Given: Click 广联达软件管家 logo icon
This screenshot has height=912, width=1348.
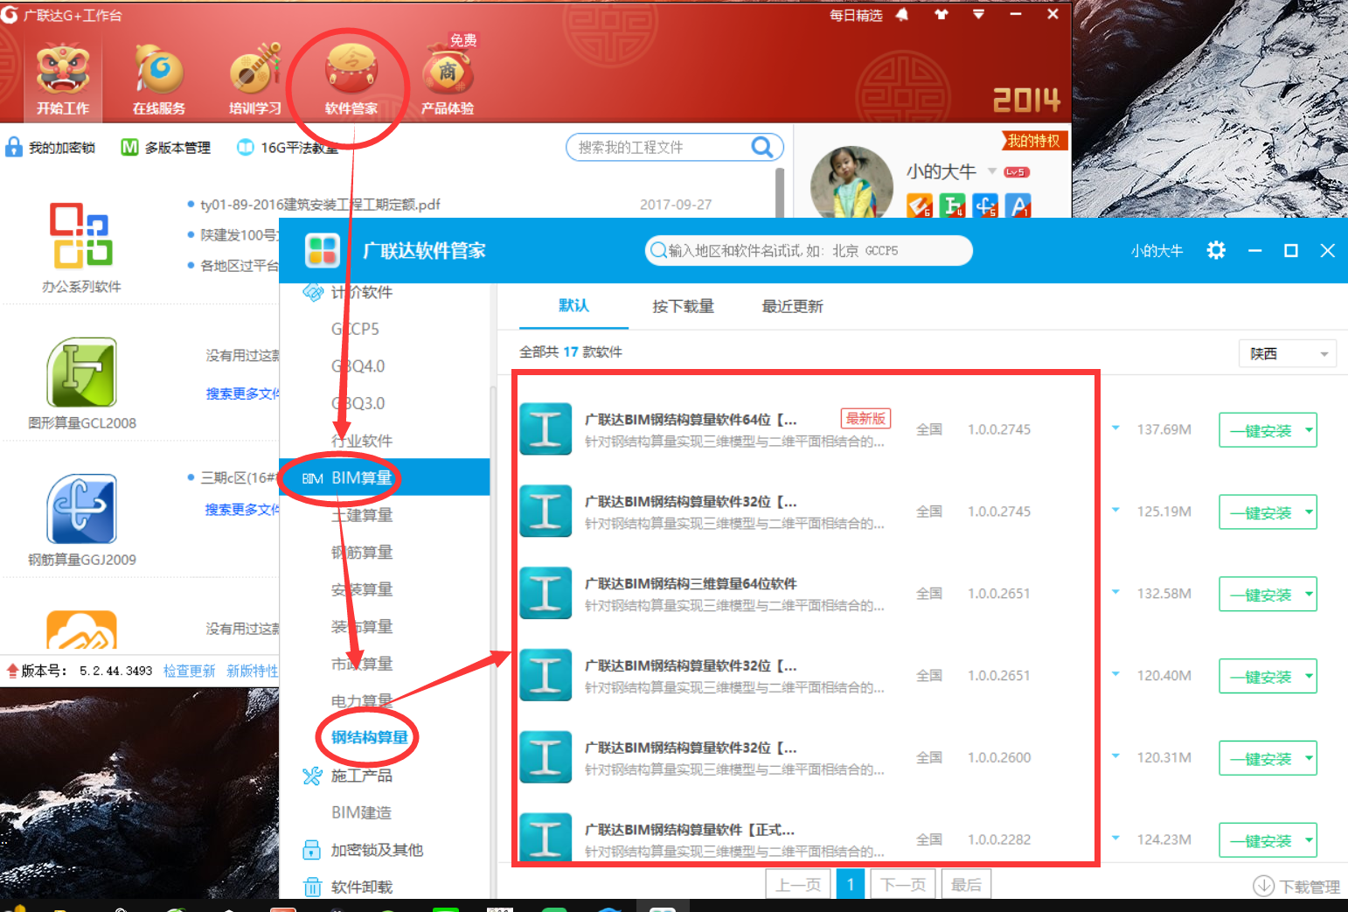Looking at the screenshot, I should tap(322, 251).
